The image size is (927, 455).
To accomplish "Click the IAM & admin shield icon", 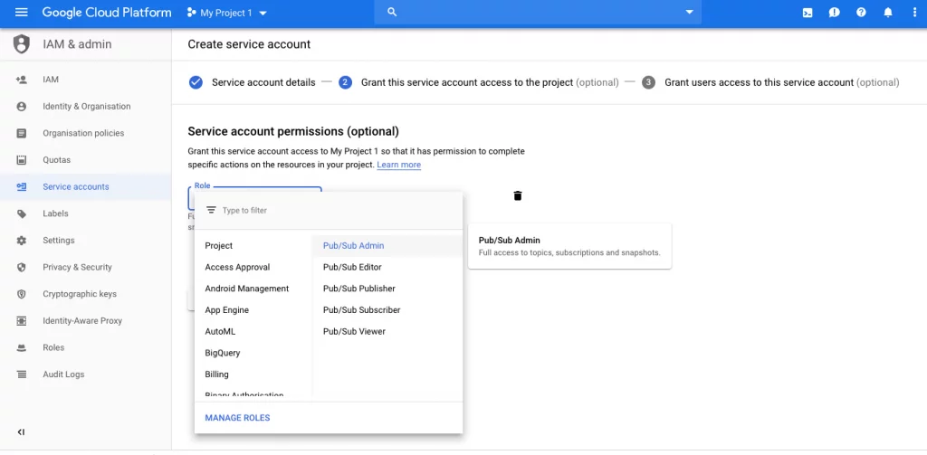I will pyautogui.click(x=22, y=44).
